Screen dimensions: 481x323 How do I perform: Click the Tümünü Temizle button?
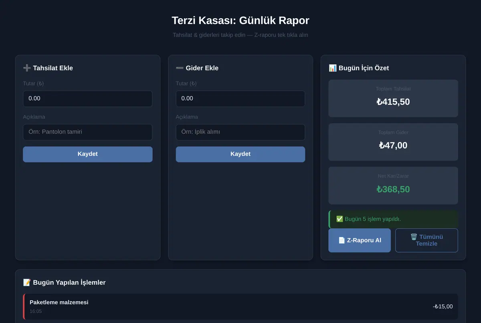point(426,240)
